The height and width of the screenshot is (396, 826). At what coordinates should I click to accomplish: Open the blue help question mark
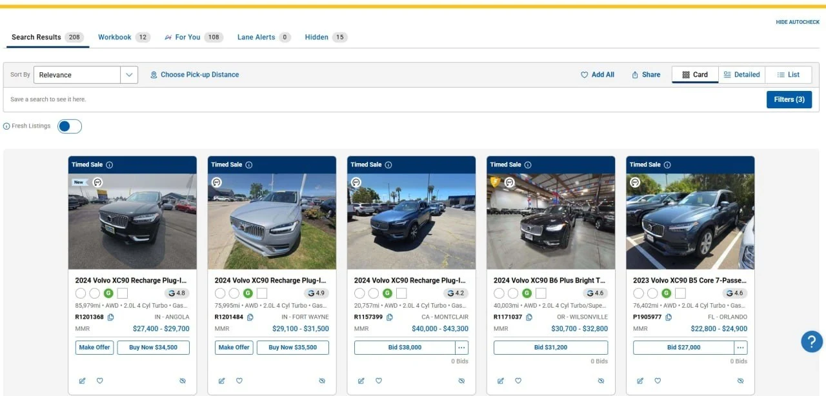coord(812,341)
